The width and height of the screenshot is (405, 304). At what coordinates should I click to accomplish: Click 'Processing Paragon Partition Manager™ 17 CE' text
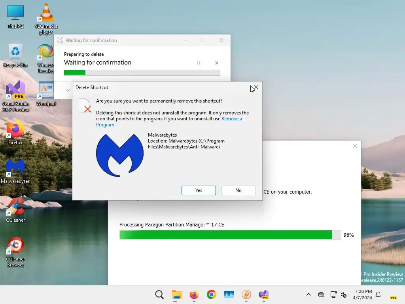[x=172, y=225]
